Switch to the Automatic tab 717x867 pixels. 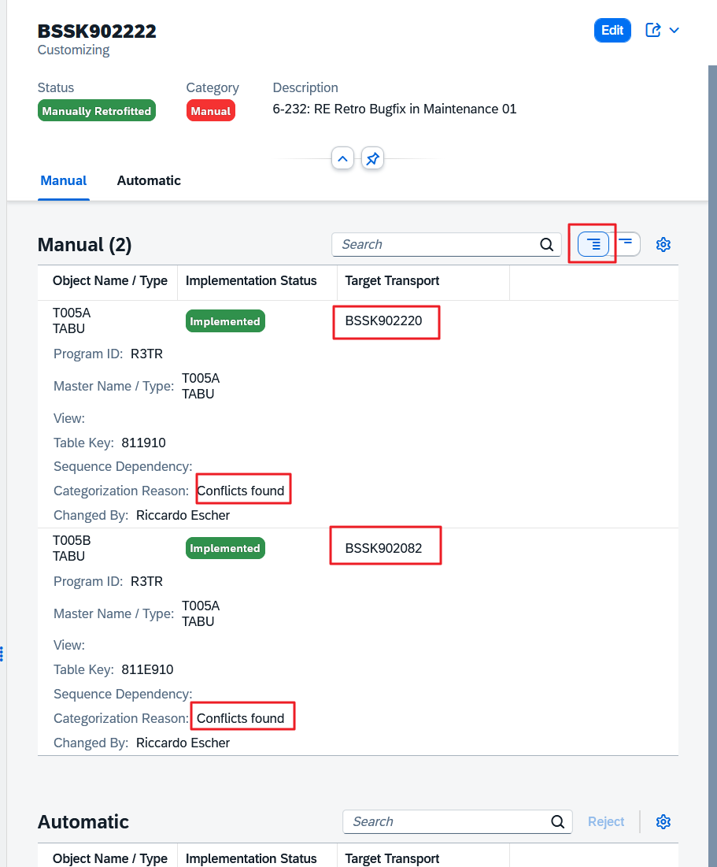click(149, 180)
